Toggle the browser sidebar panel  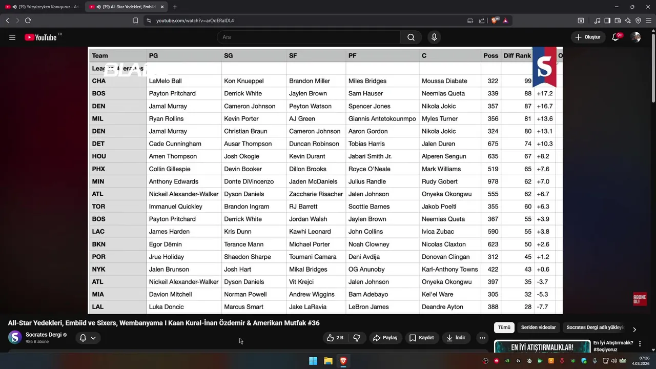pos(607,20)
